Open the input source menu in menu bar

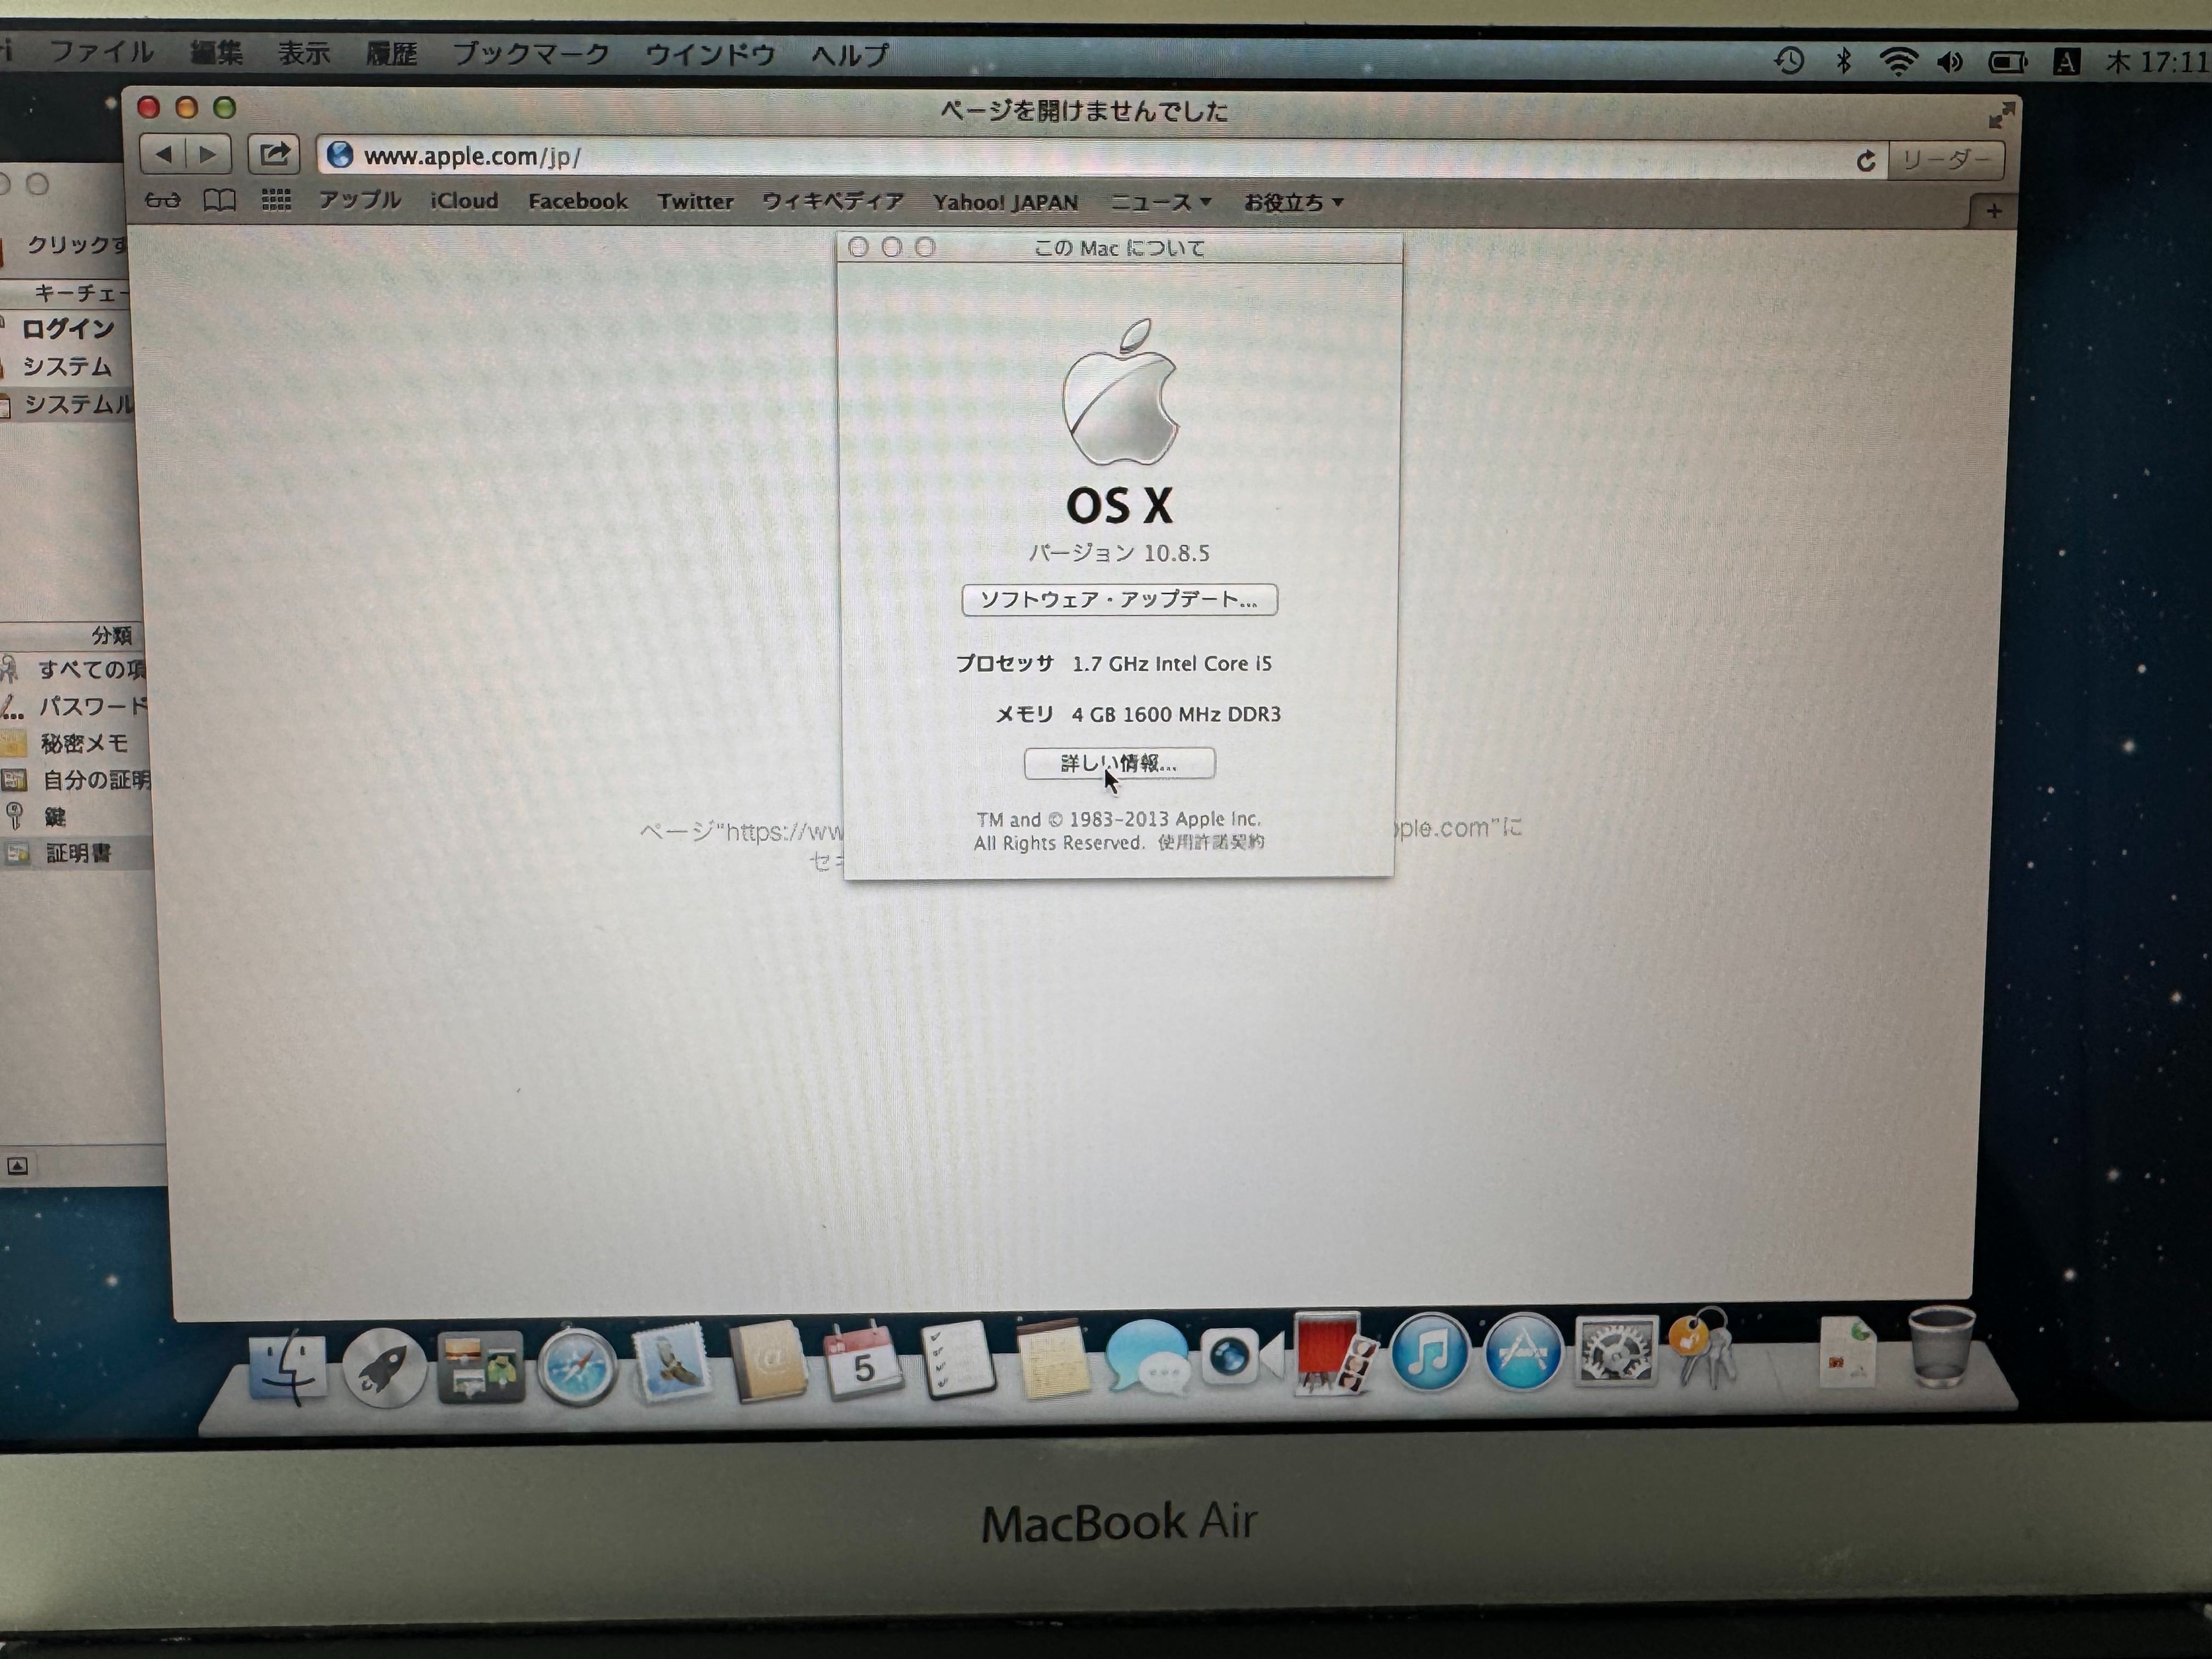click(2066, 62)
